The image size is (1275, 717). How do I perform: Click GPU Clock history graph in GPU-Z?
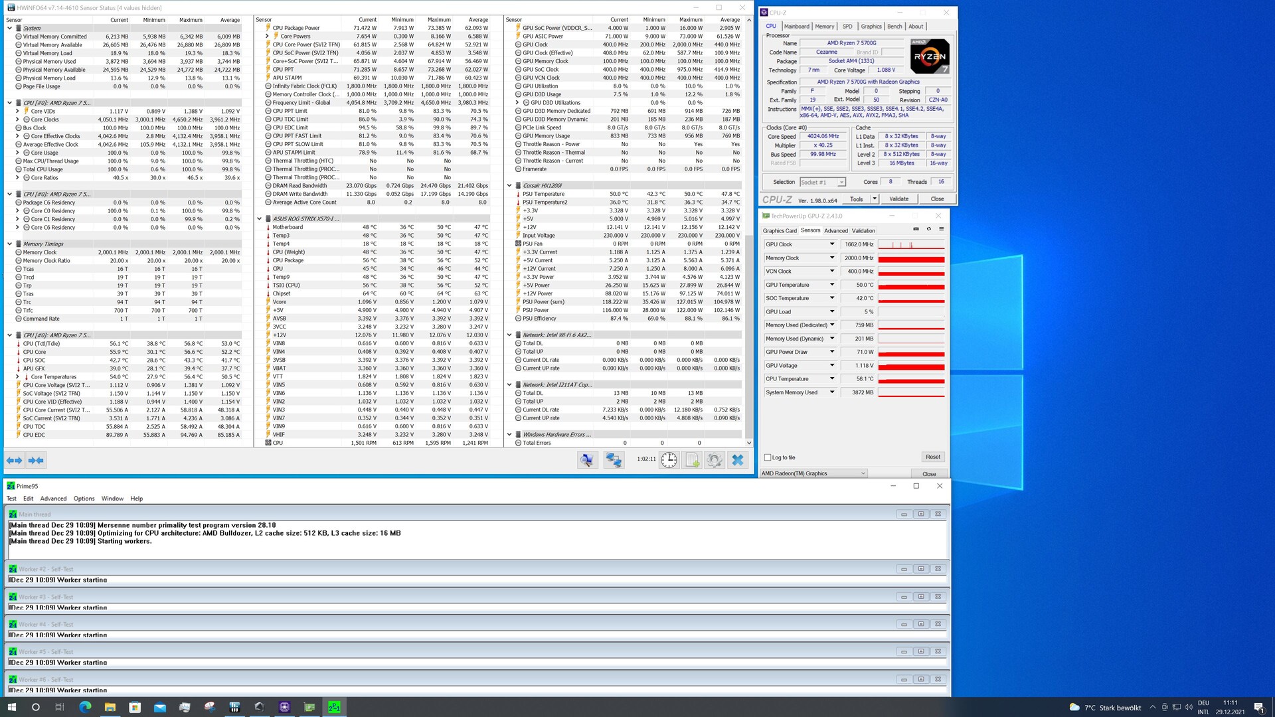[x=911, y=244]
